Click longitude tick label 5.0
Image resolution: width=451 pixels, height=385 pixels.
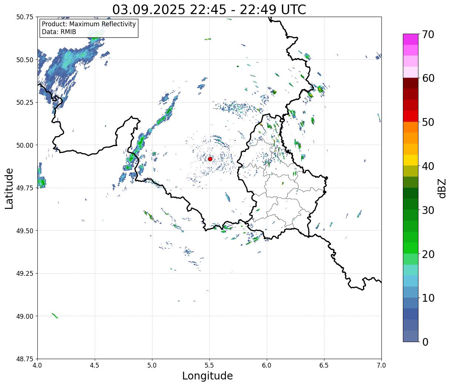[x=152, y=365]
